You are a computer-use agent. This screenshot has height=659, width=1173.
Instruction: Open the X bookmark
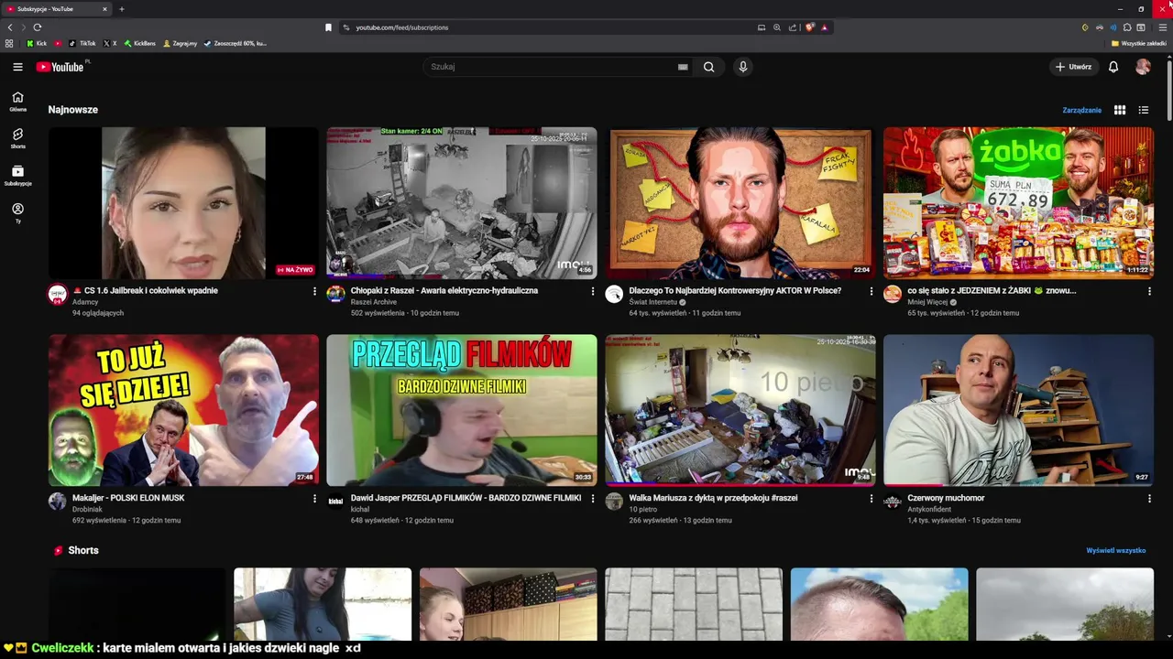[110, 43]
